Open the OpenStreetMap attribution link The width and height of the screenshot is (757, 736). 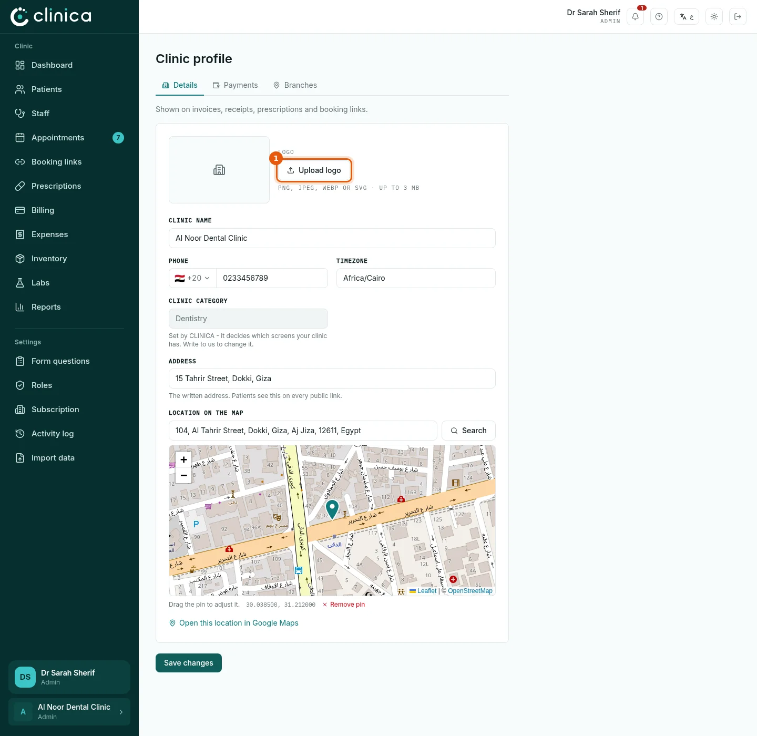pos(470,591)
